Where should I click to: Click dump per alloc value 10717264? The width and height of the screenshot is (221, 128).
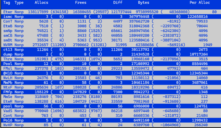(199, 54)
